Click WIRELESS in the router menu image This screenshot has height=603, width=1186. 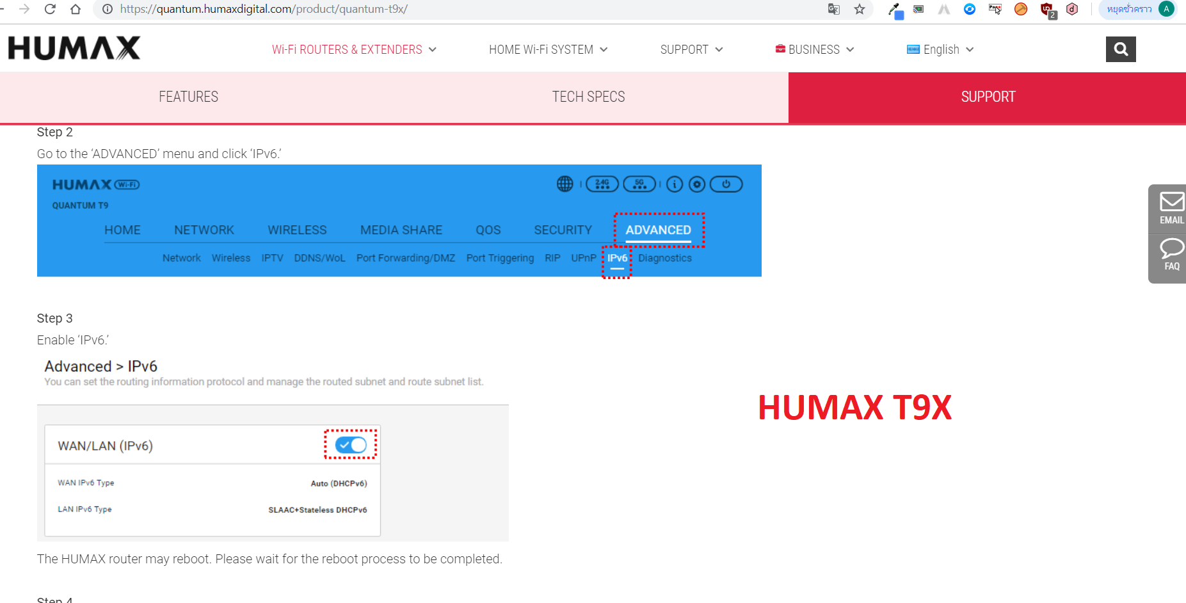(297, 230)
